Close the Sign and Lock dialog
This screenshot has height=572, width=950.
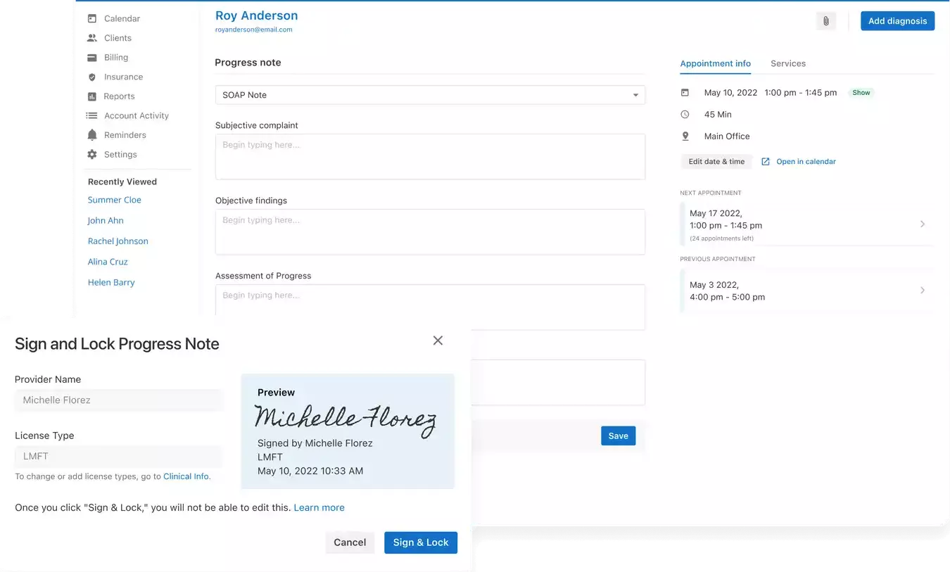(438, 341)
